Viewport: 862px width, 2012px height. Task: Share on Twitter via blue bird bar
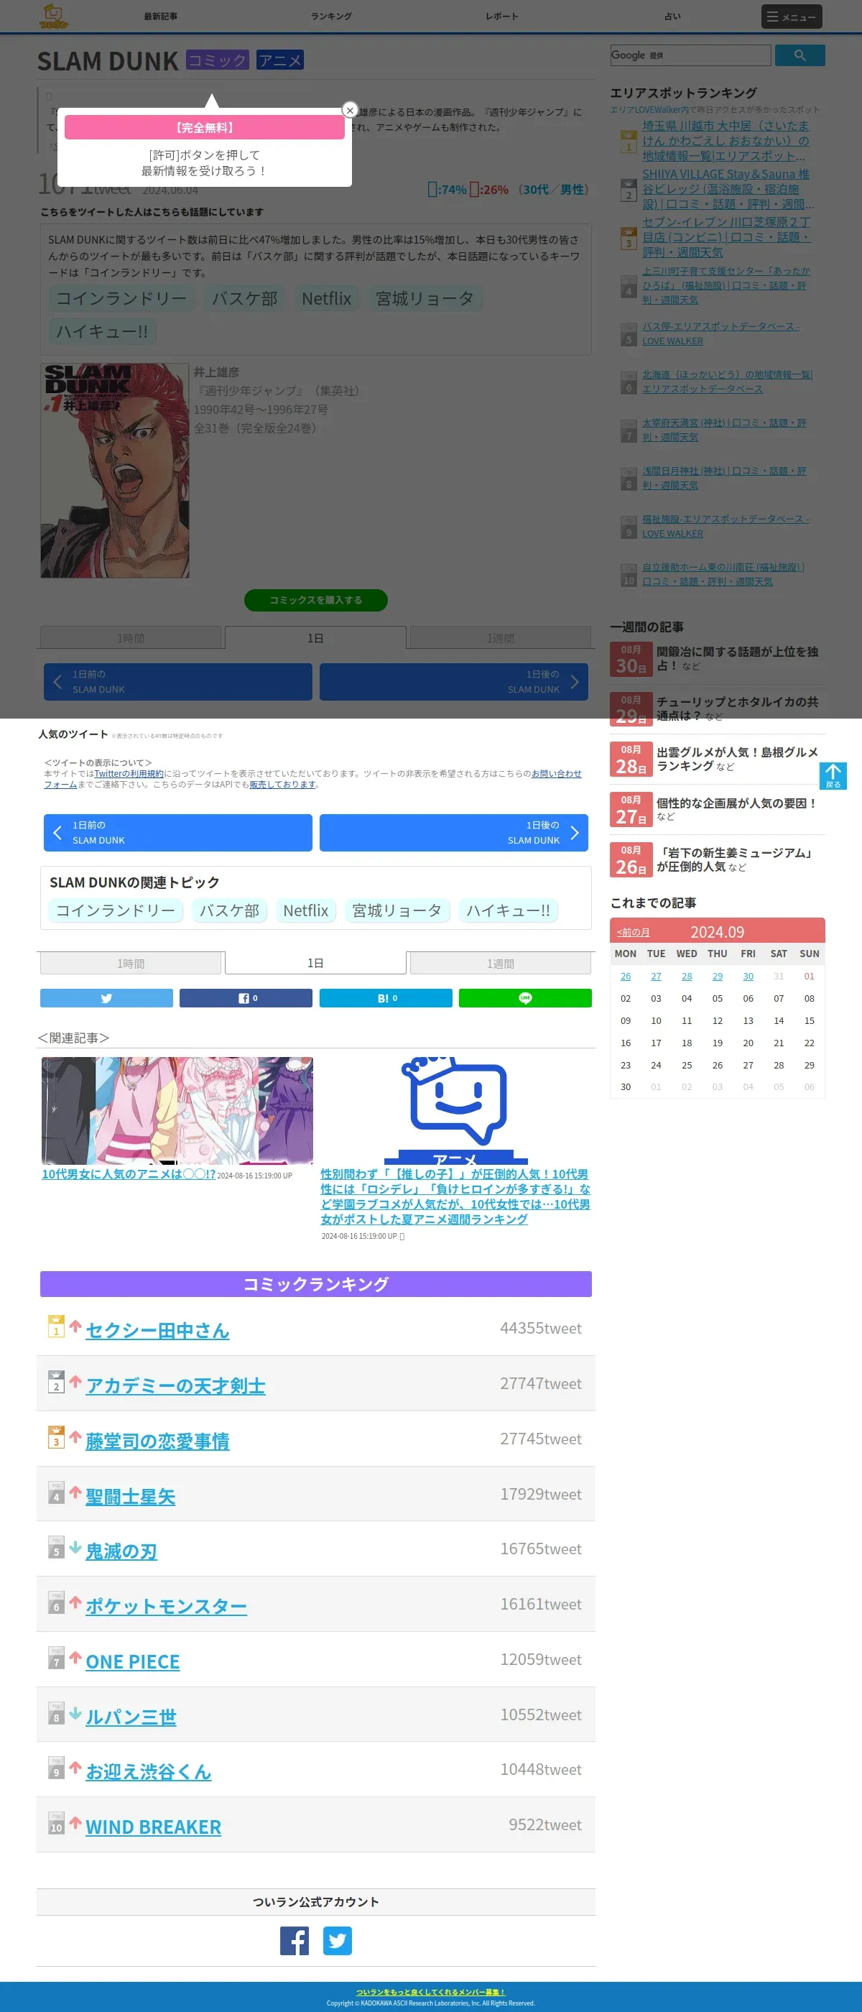click(x=106, y=997)
